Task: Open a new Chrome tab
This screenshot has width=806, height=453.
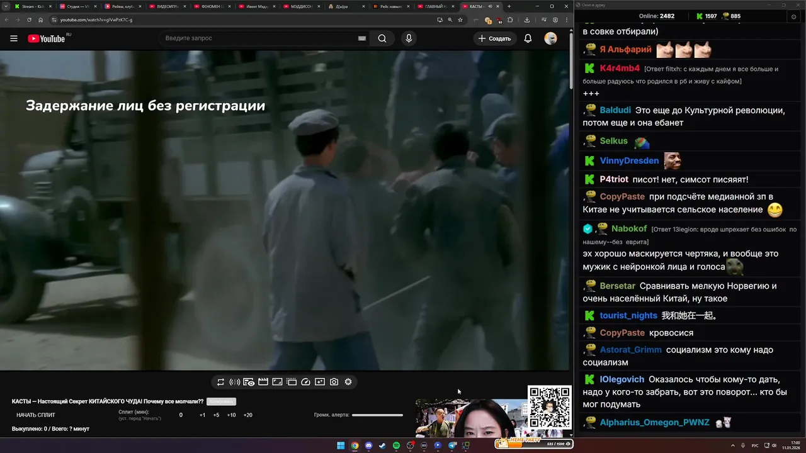Action: click(509, 6)
